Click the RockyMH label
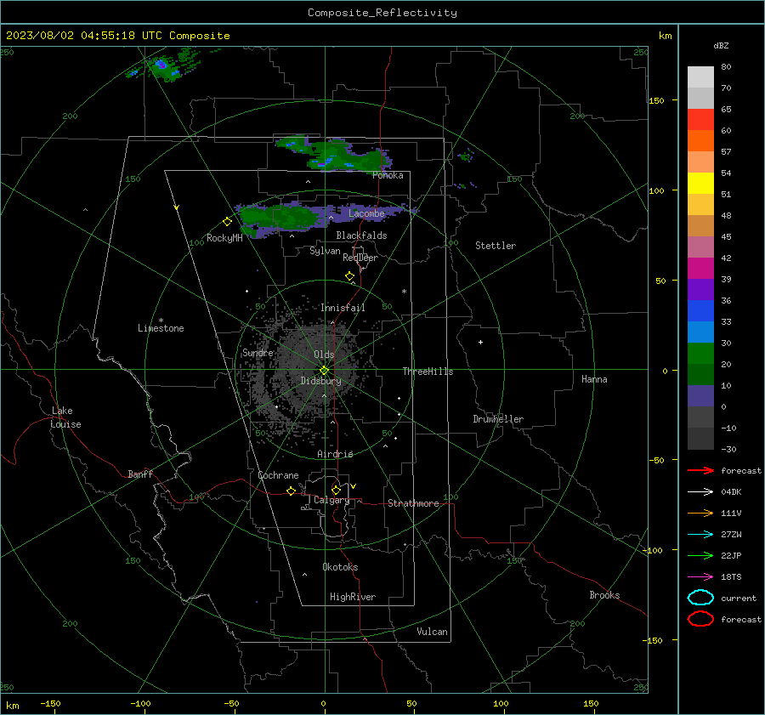This screenshot has width=765, height=715. 224,238
